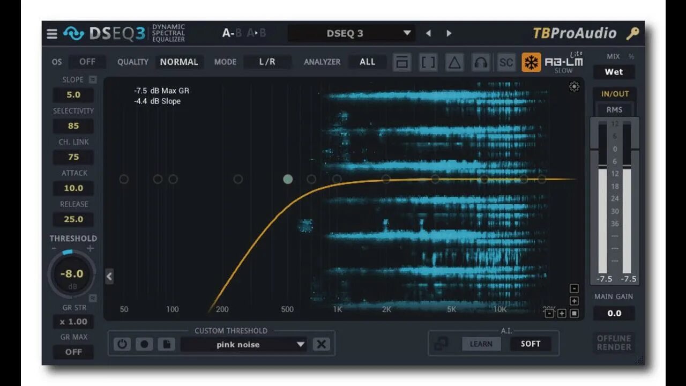Click the A.I. link icon
The image size is (686, 386).
[x=442, y=344]
